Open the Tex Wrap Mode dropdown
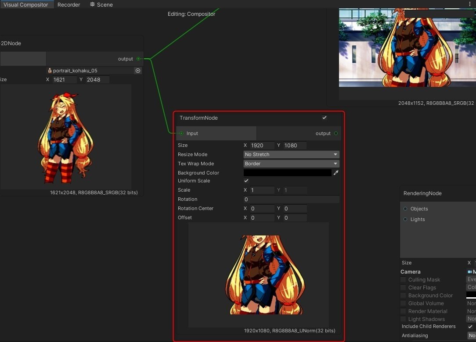 pos(291,164)
